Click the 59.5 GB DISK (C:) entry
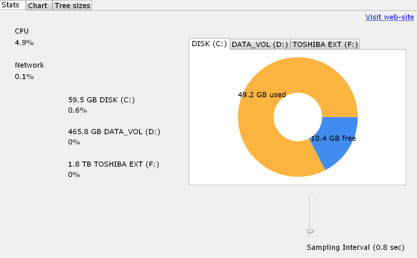This screenshot has width=417, height=258. click(x=101, y=100)
